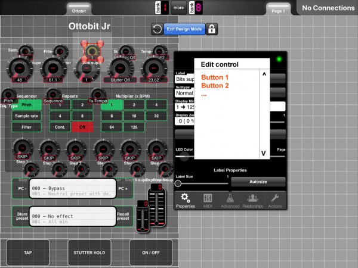358x268 pixels.
Task: Click the up caret in Edit control list
Action: pos(264,74)
